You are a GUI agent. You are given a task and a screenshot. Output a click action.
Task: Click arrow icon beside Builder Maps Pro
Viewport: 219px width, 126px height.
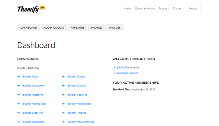[63, 95]
